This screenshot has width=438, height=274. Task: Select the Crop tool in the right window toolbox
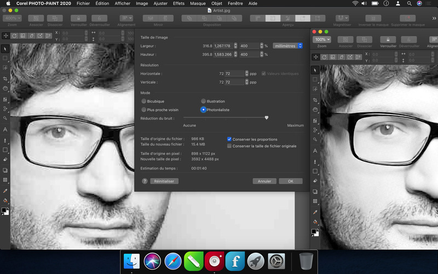pyautogui.click(x=315, y=100)
